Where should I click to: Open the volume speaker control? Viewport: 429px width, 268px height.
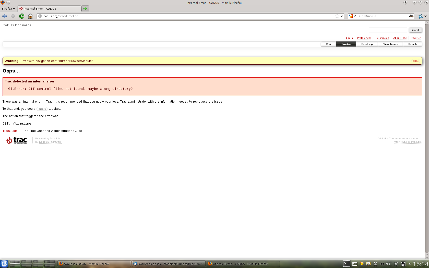click(x=388, y=264)
